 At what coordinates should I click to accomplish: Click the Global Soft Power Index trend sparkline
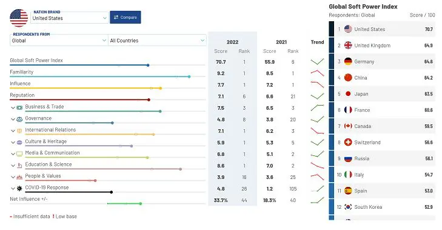coord(318,61)
